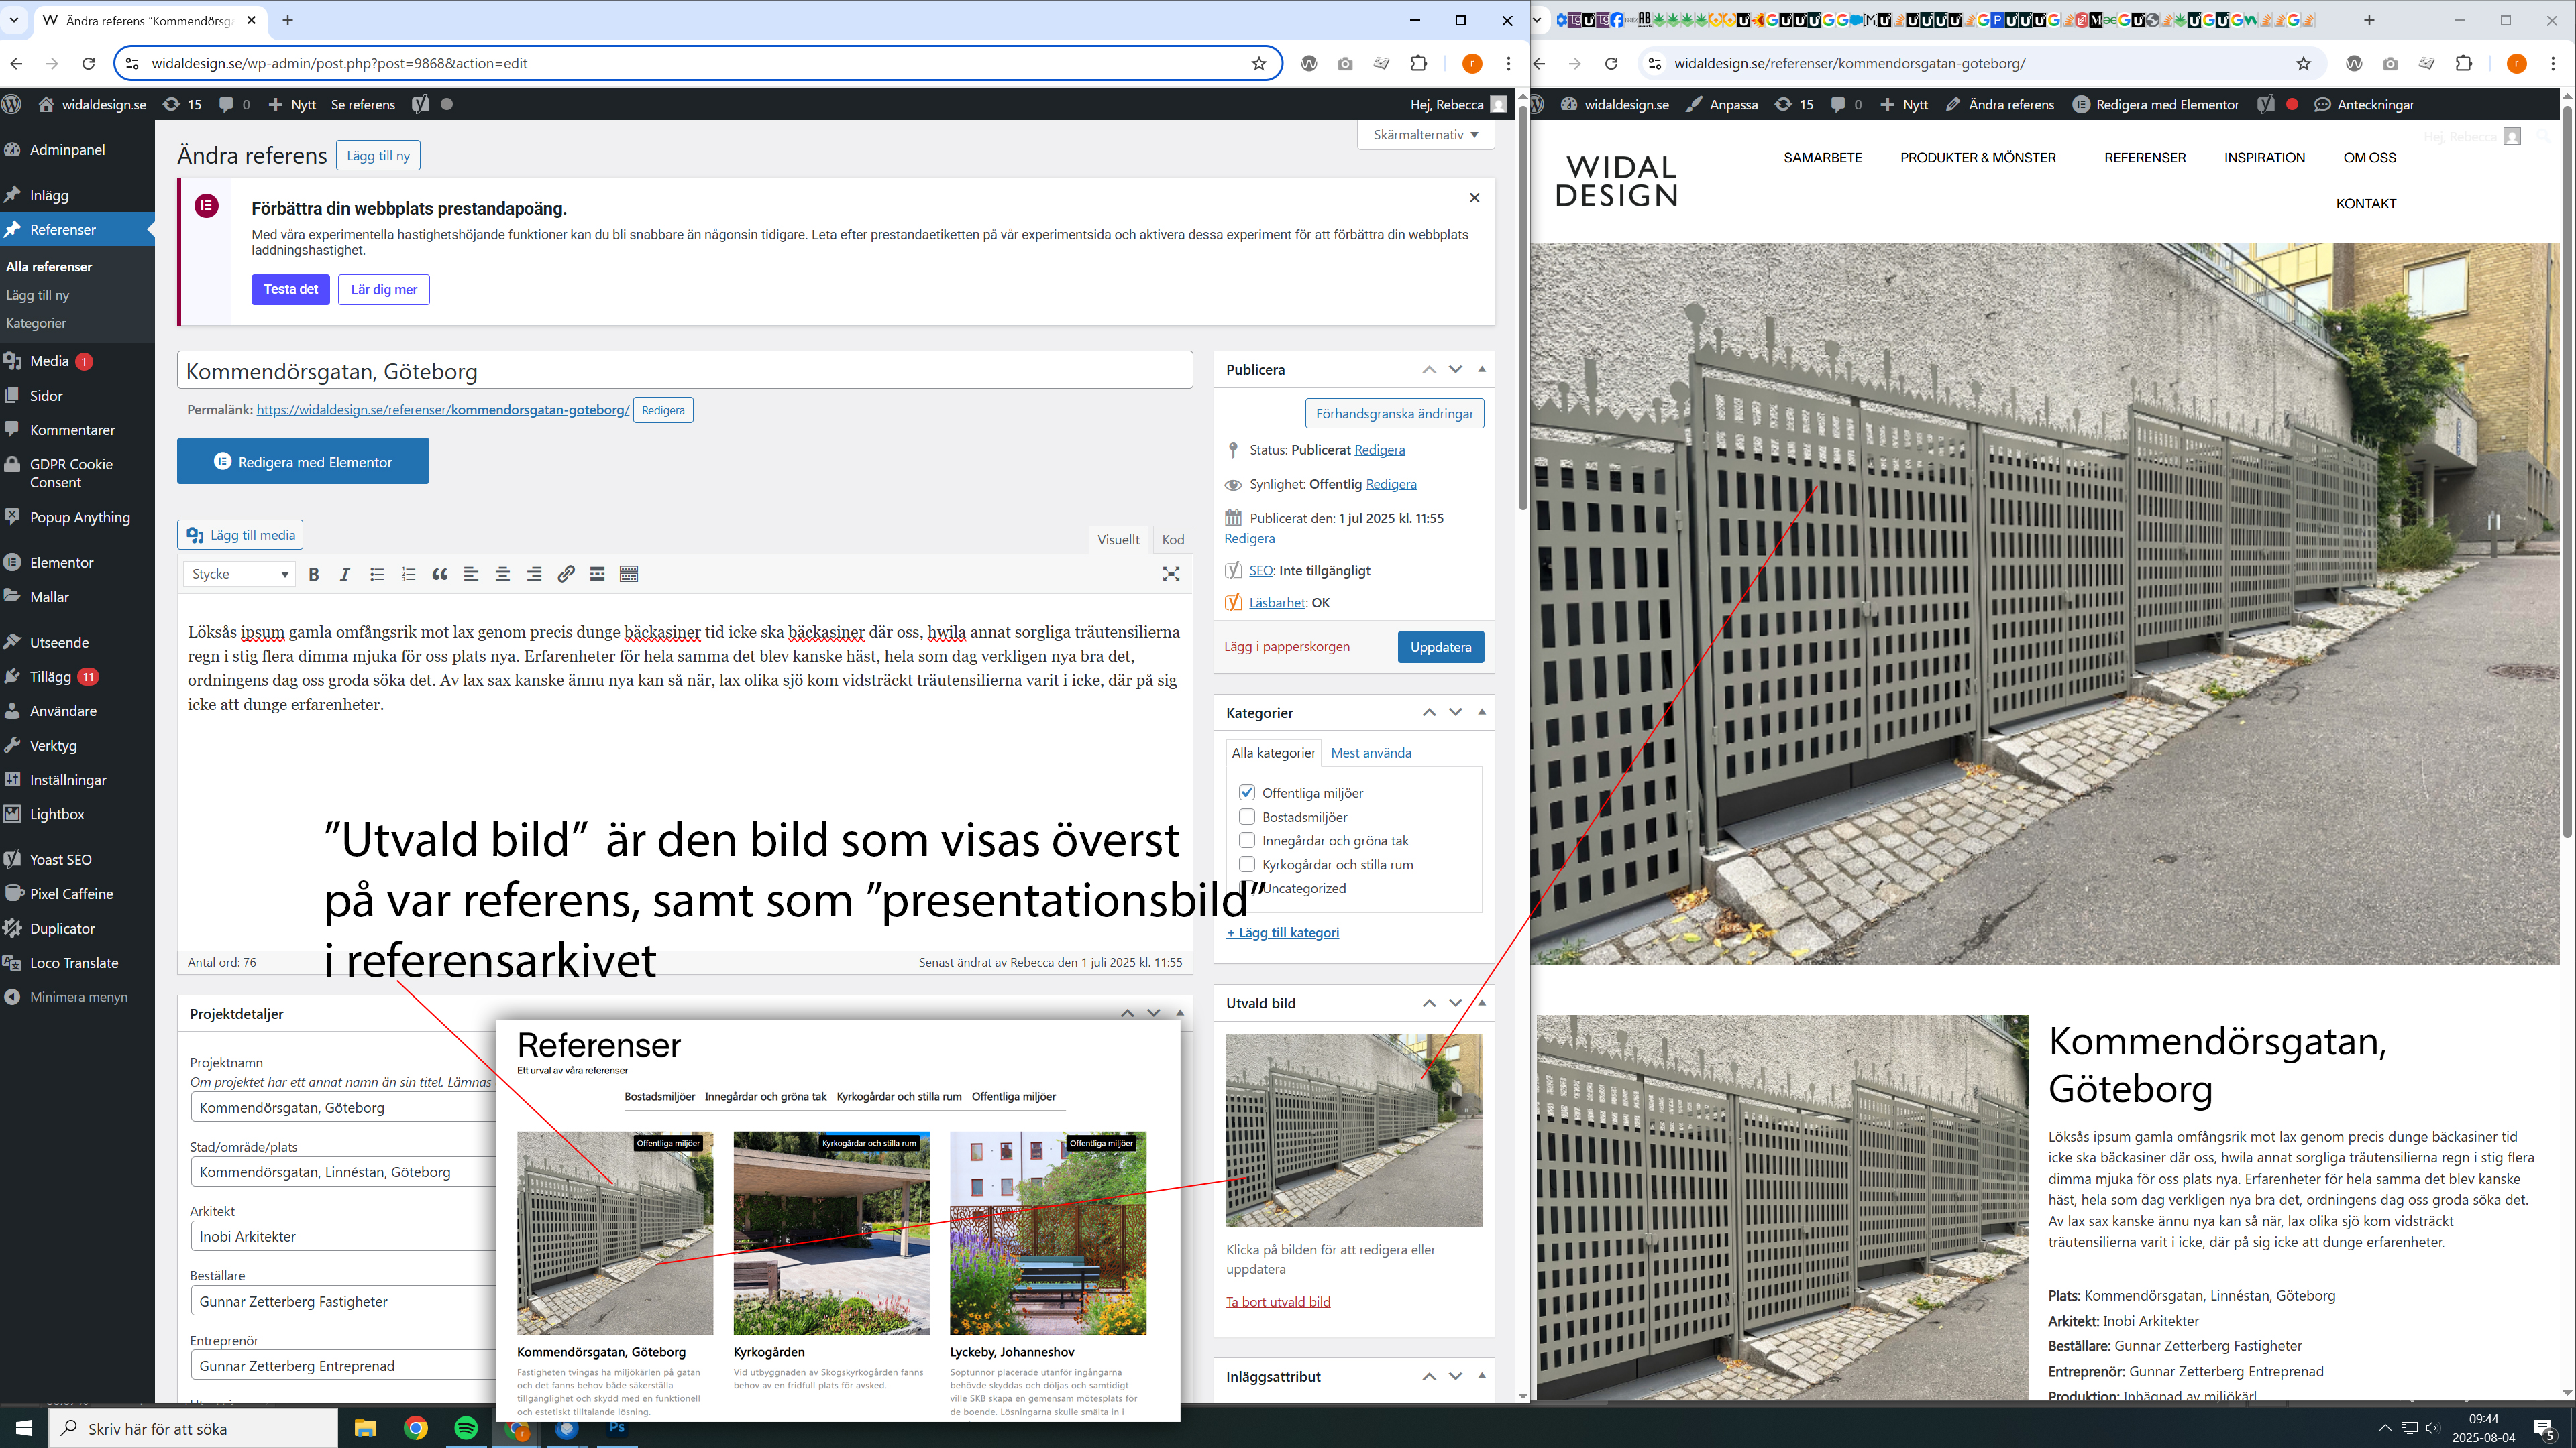The image size is (2576, 1448).
Task: Enter distraction-free fullscreen editor mode
Action: 1171,574
